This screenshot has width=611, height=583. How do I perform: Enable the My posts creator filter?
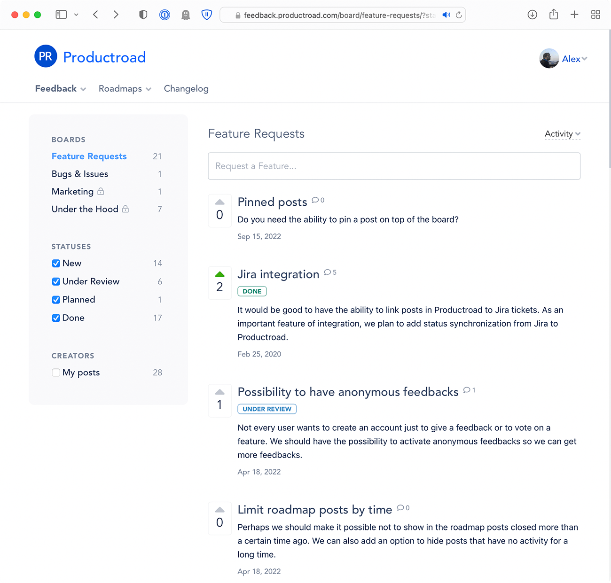(x=56, y=373)
